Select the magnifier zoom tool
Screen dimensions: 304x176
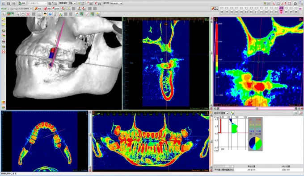click(x=17, y=14)
